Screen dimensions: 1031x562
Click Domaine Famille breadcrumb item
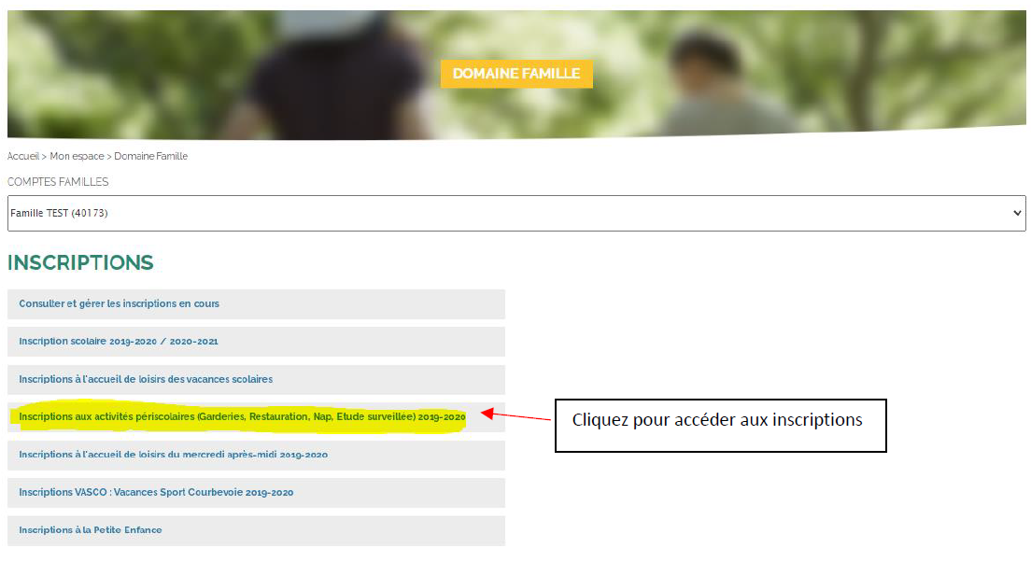150,157
